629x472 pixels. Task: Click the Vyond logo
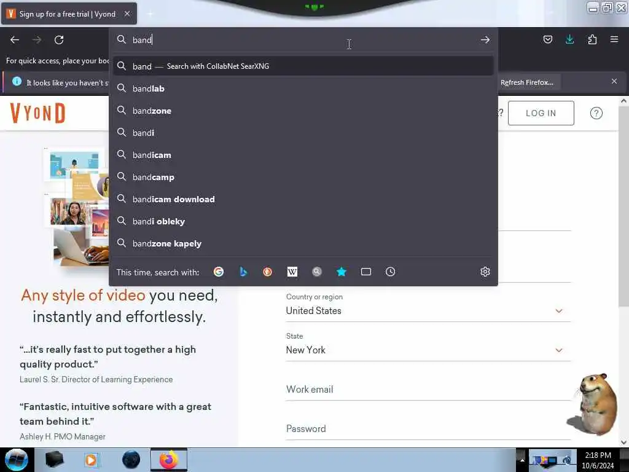click(37, 113)
